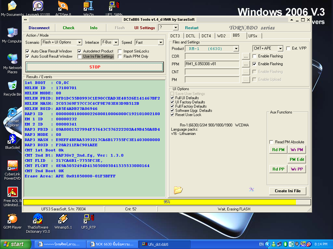
Task: Open the Scenario dropdown
Action: (79, 42)
